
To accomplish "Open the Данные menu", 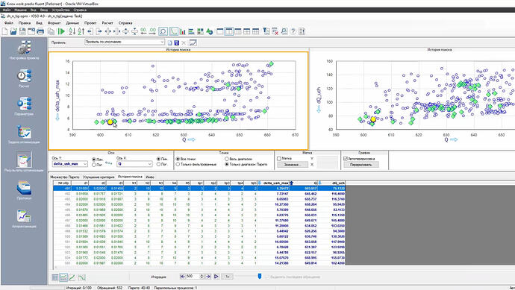I will (x=72, y=23).
